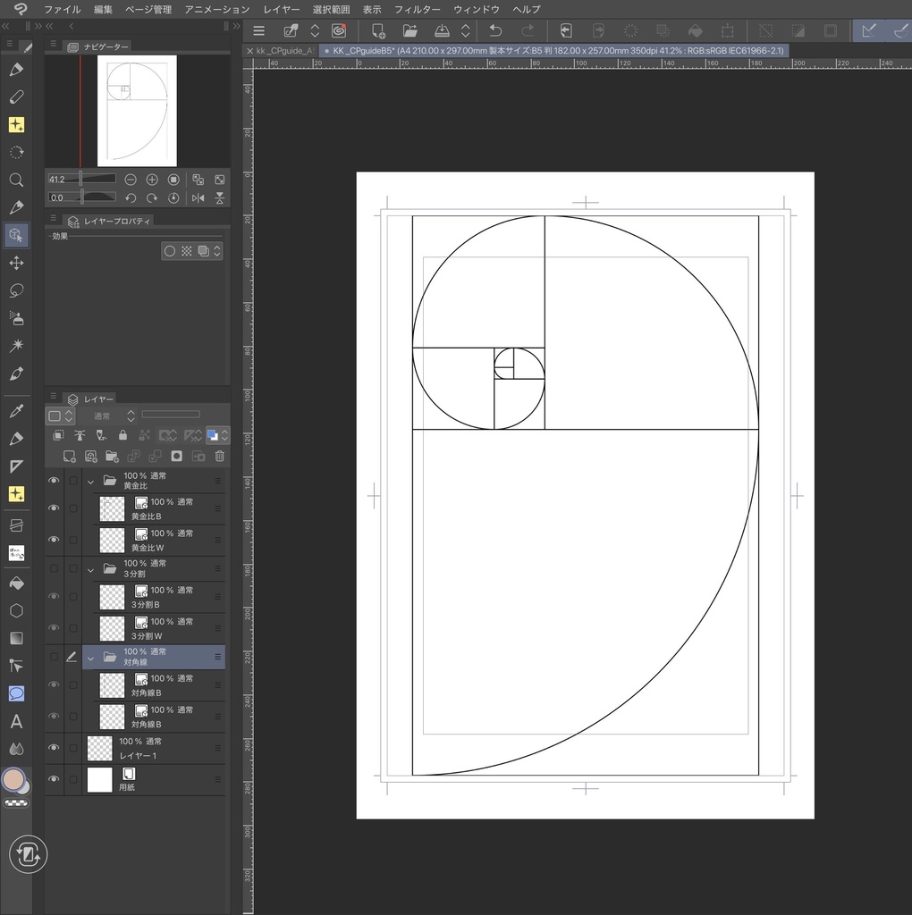
Task: Open stepper next to save icon
Action: (x=465, y=30)
